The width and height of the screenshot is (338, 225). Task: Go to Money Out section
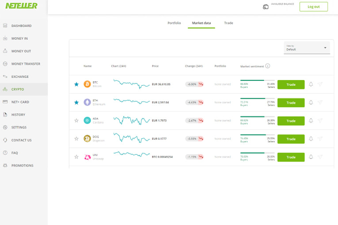pyautogui.click(x=21, y=51)
